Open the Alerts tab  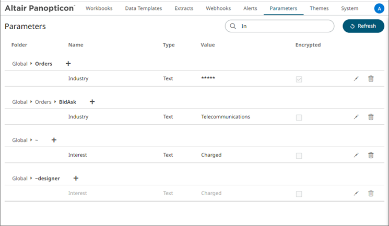coord(250,8)
